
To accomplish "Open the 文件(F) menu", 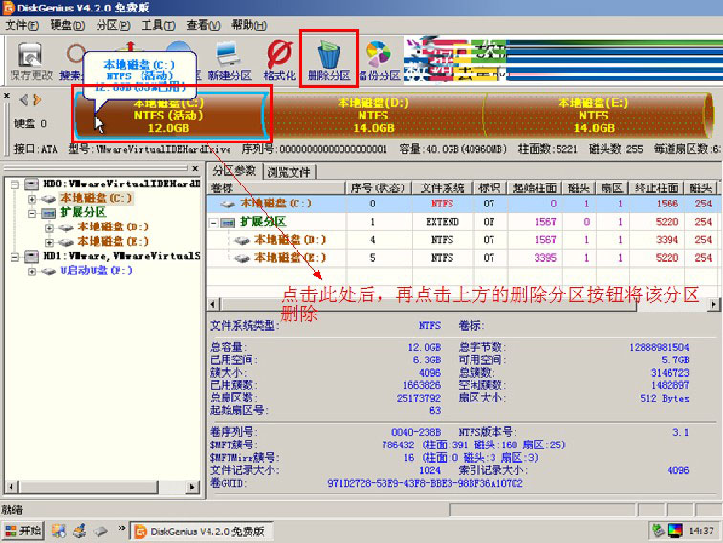I will tap(22, 25).
